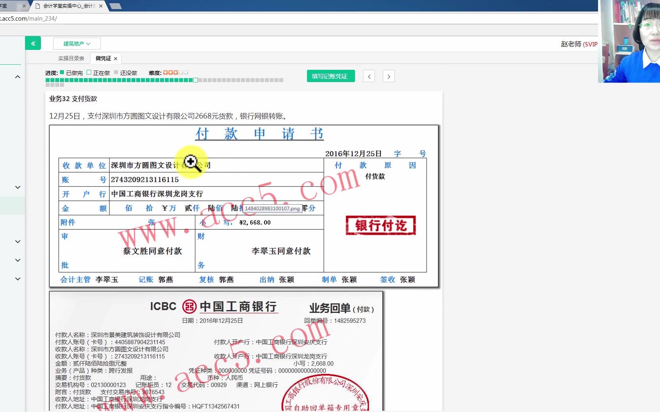660x412 pixels.
Task: Click the 填写记账凭证 button
Action: (x=330, y=76)
